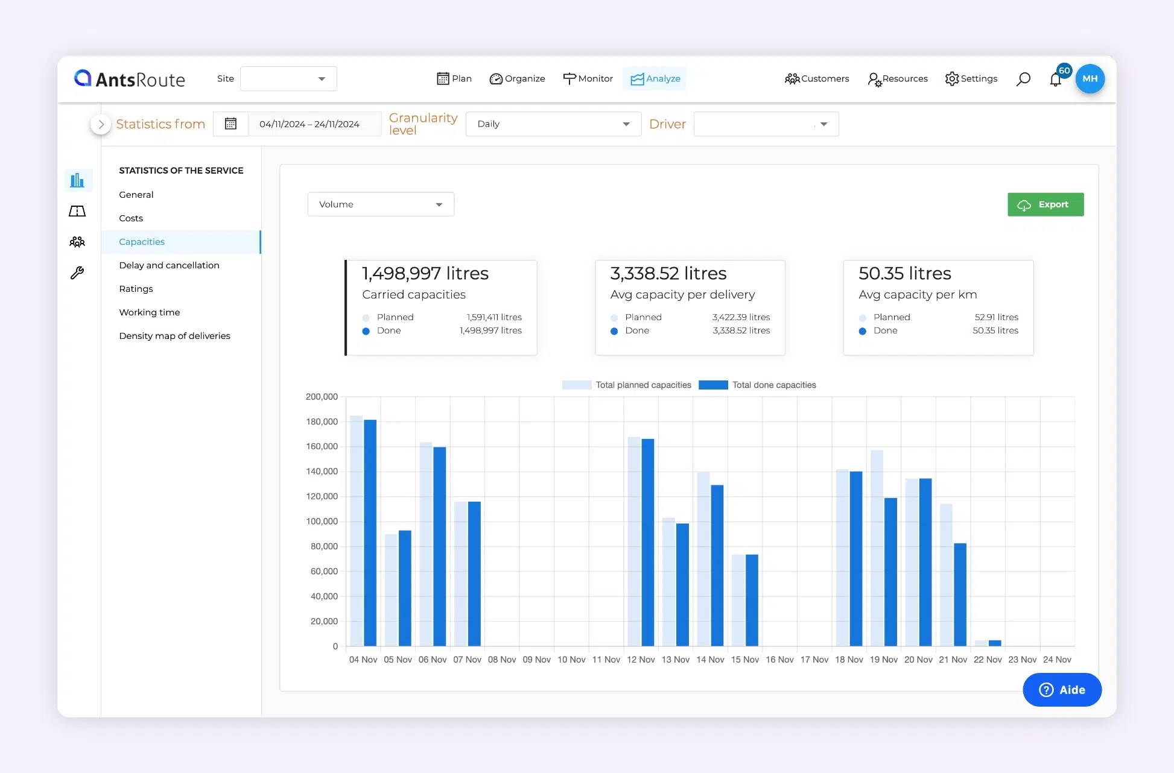Click the date range field 04/11/2024 – 24/11/2024

tap(309, 124)
